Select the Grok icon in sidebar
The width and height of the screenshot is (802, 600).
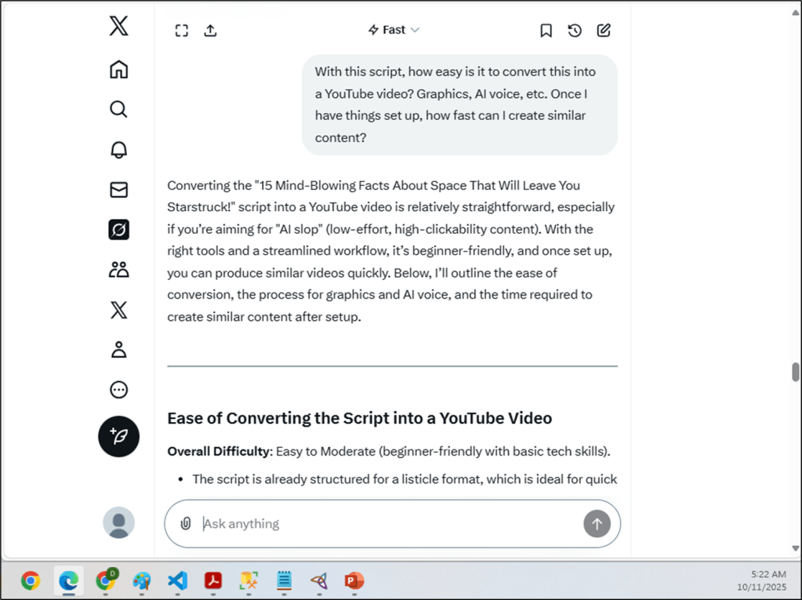coord(118,230)
